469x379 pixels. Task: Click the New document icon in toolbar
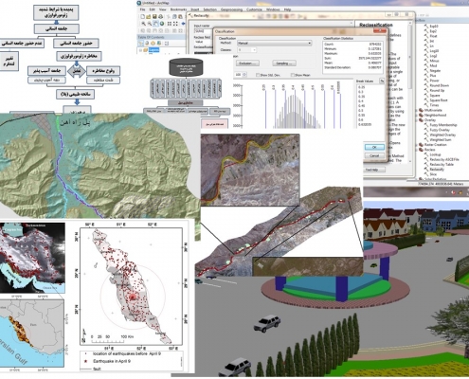click(x=143, y=17)
